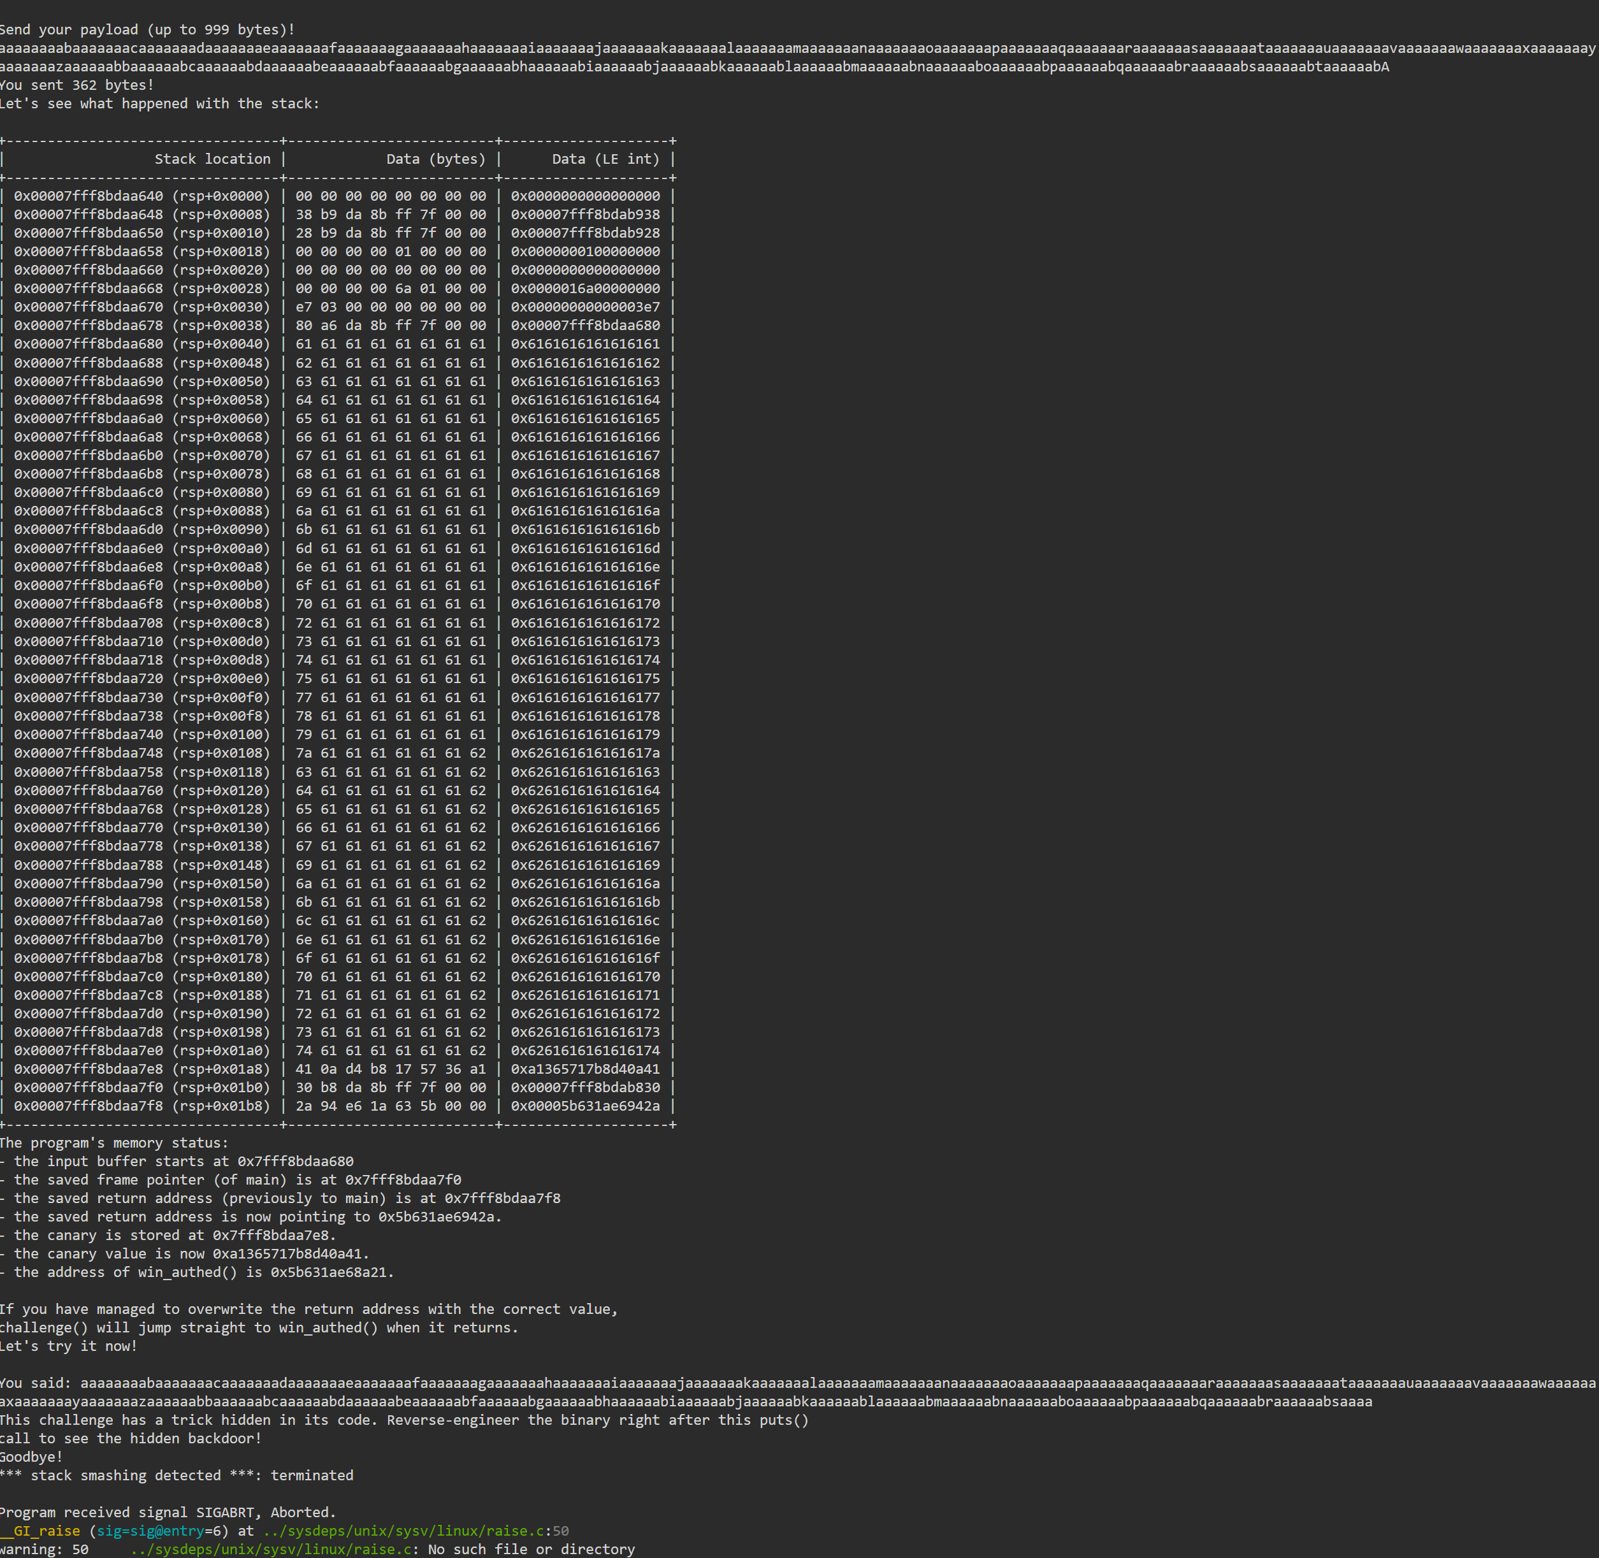Click the line 'call to see the hidden backdoor!'
Viewport: 1599px width, 1558px height.
131,1440
